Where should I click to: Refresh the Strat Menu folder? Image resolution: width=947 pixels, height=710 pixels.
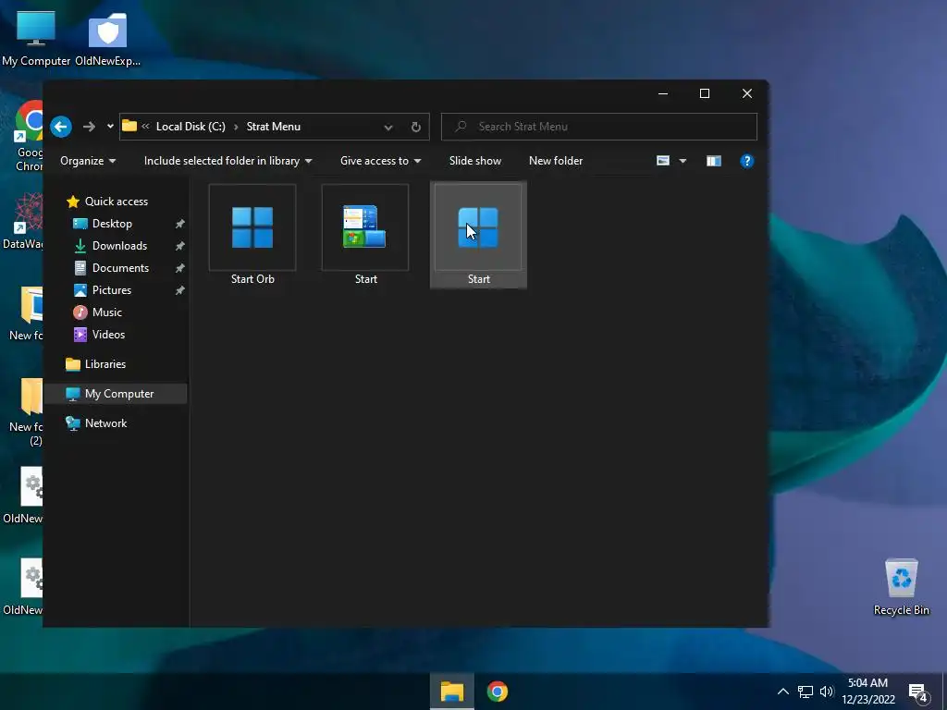point(415,128)
